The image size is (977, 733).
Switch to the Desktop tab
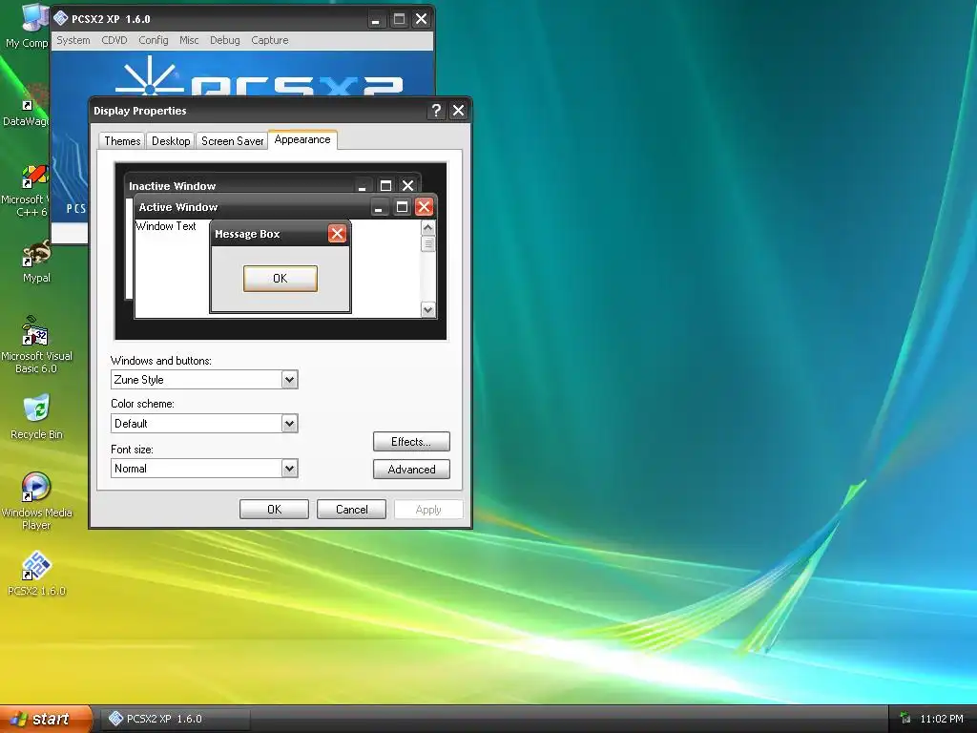171,141
